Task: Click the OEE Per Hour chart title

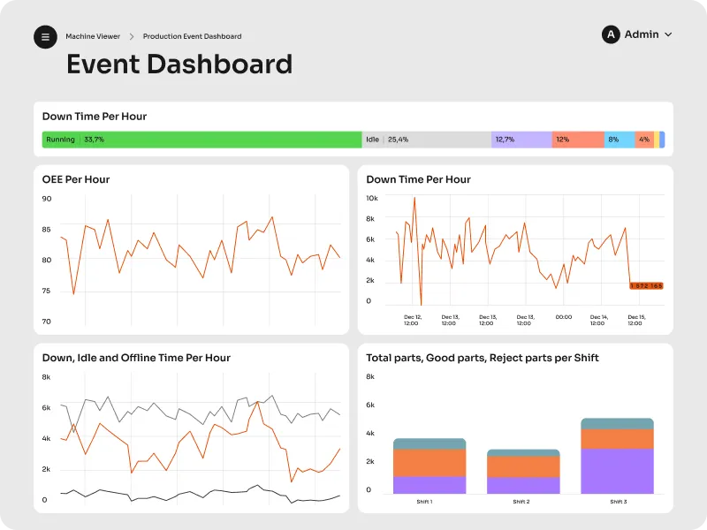Action: point(76,179)
